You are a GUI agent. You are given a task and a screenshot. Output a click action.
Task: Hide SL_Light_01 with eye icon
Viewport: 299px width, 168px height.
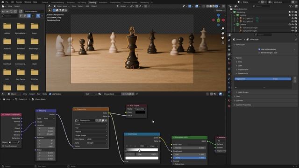point(292,18)
